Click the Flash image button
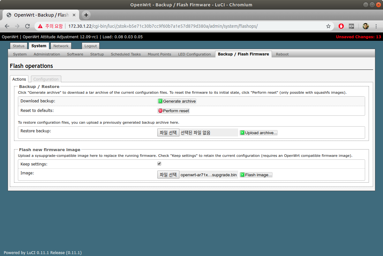 (256, 175)
